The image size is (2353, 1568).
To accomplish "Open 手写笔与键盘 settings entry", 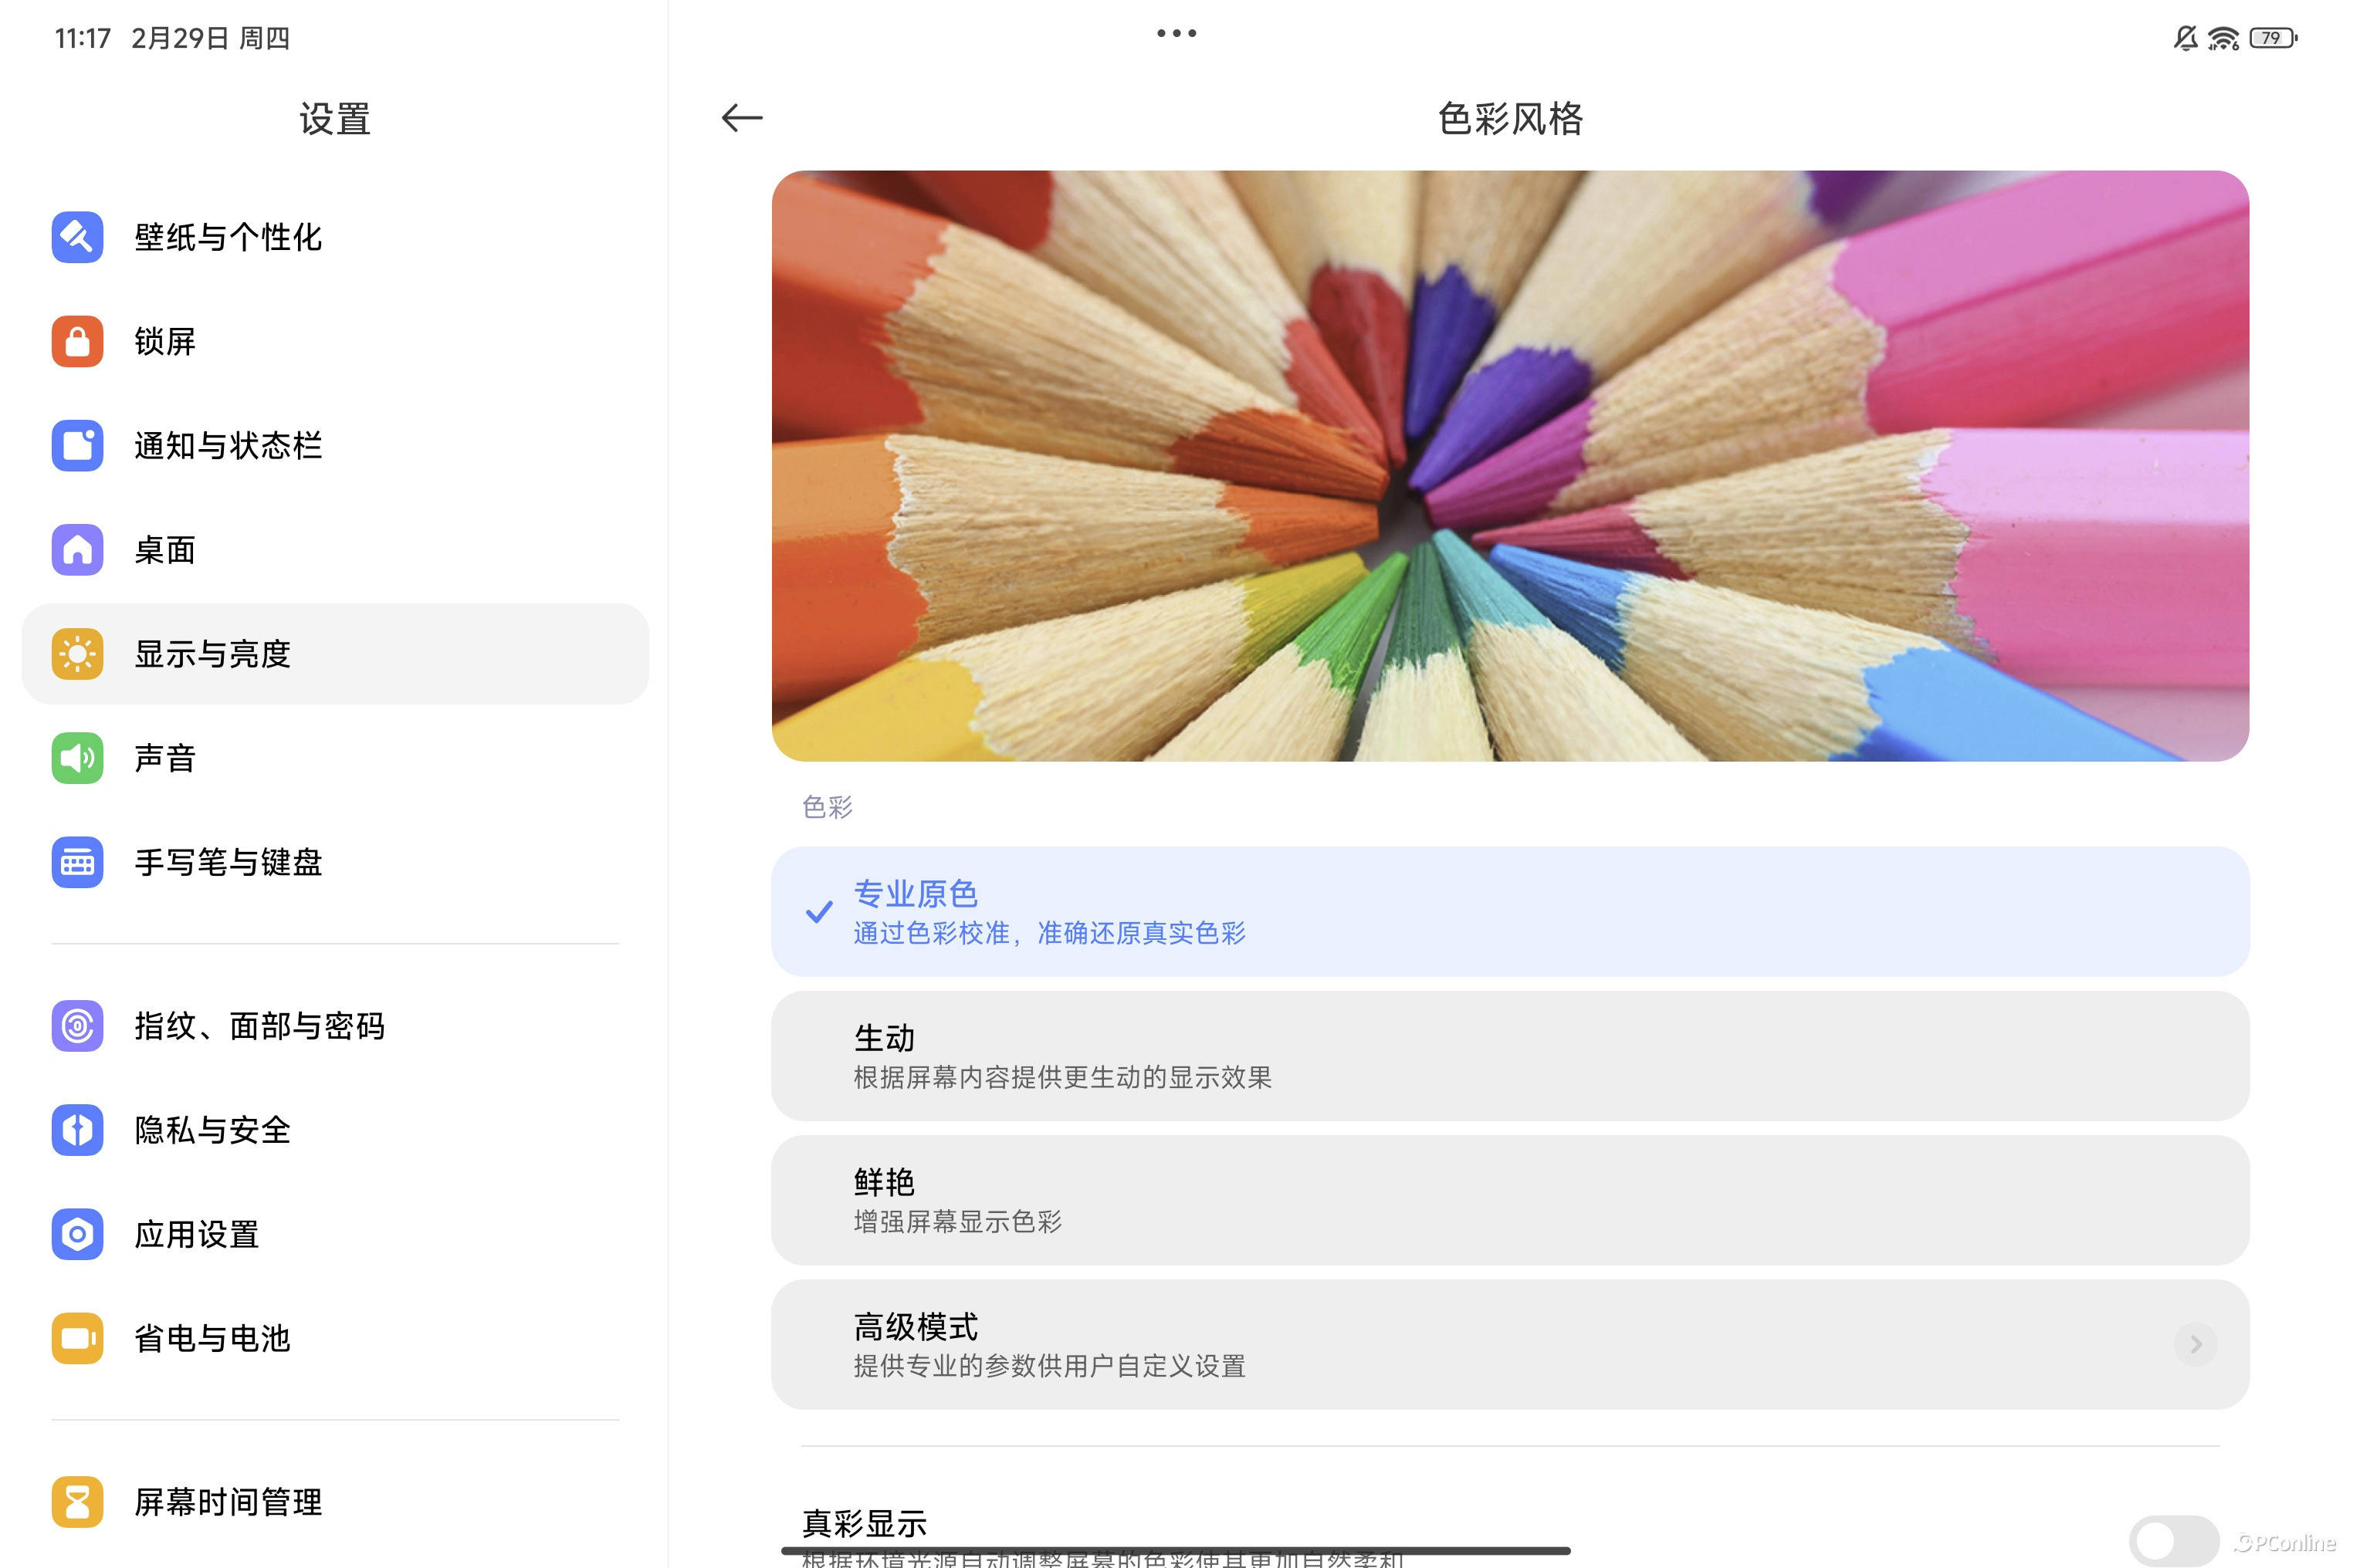I will [x=228, y=862].
